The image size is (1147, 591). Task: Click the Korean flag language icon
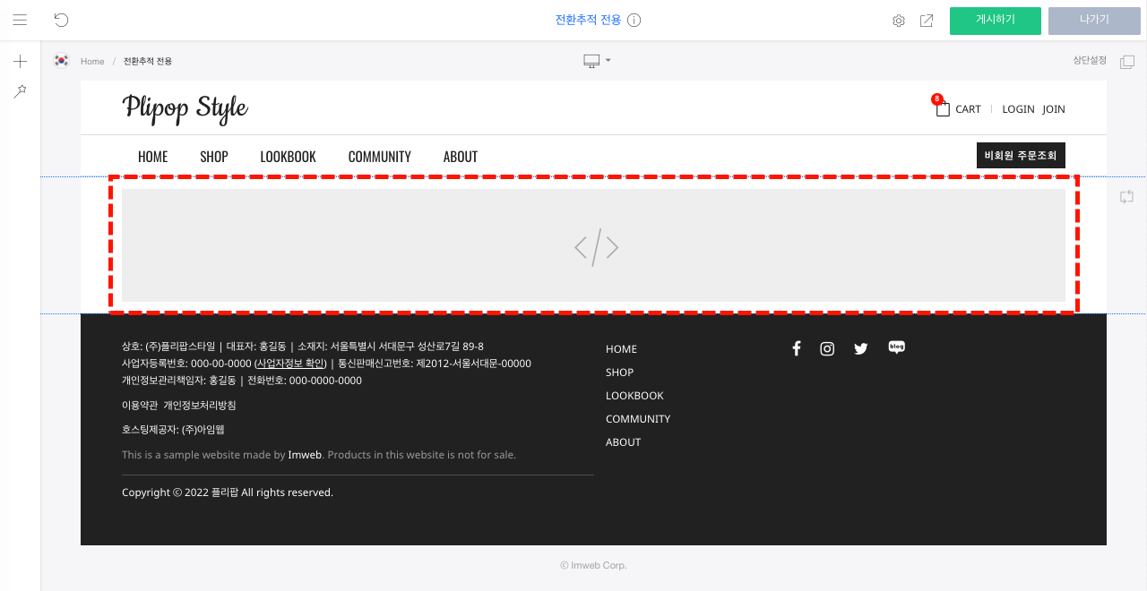61,61
